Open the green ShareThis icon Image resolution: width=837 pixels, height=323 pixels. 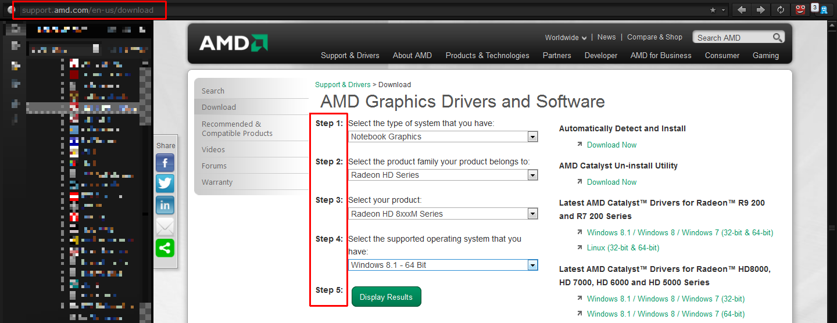(165, 248)
